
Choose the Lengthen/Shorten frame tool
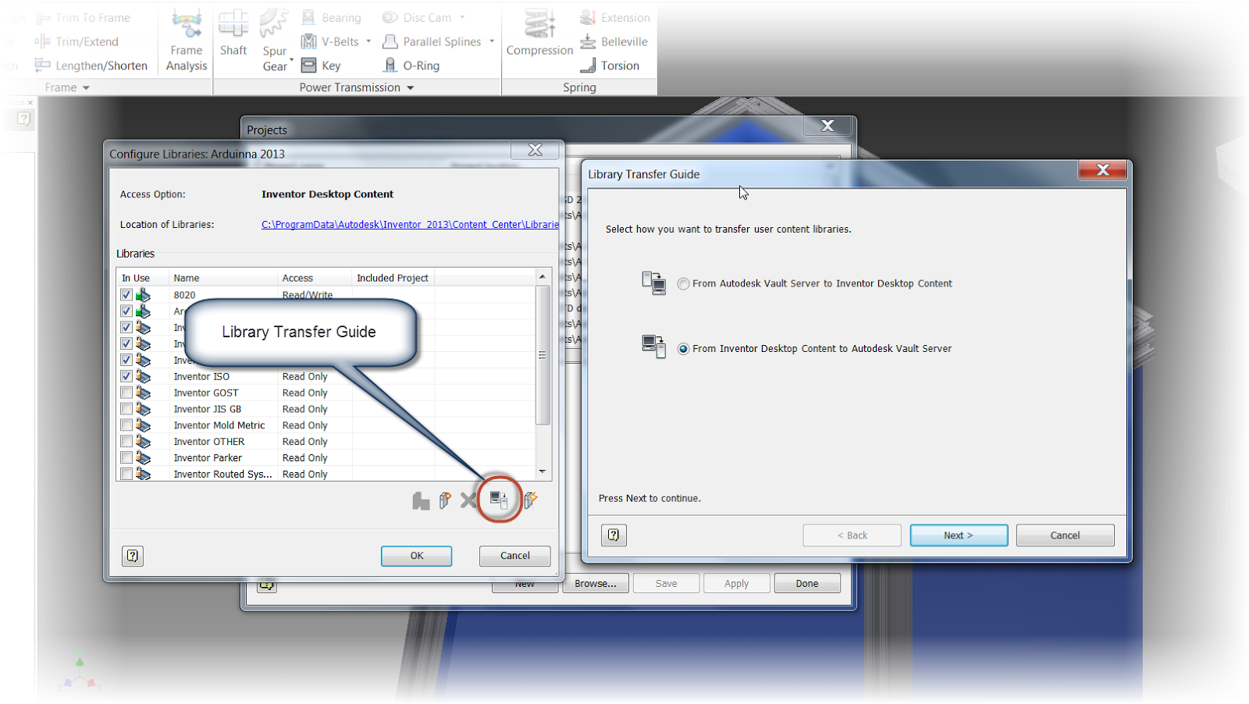tap(91, 66)
